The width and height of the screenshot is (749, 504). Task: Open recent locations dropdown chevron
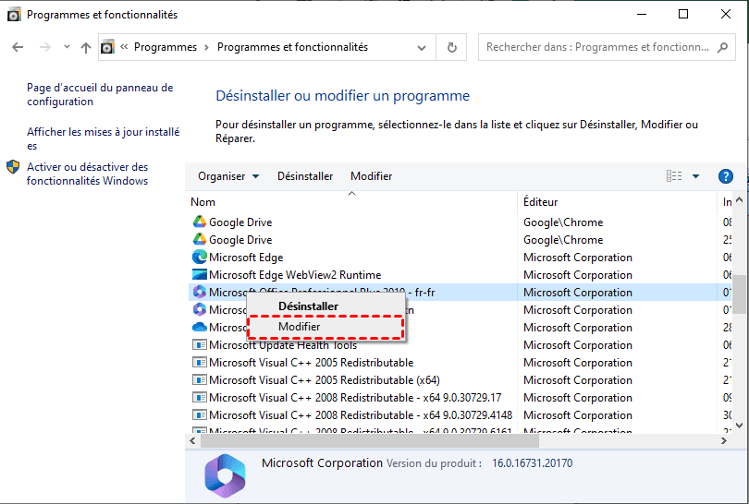click(67, 47)
